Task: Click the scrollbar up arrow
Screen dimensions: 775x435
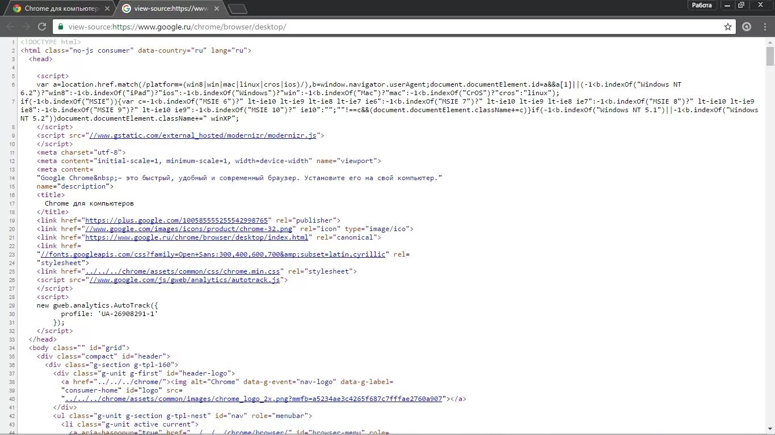Action: point(770,42)
